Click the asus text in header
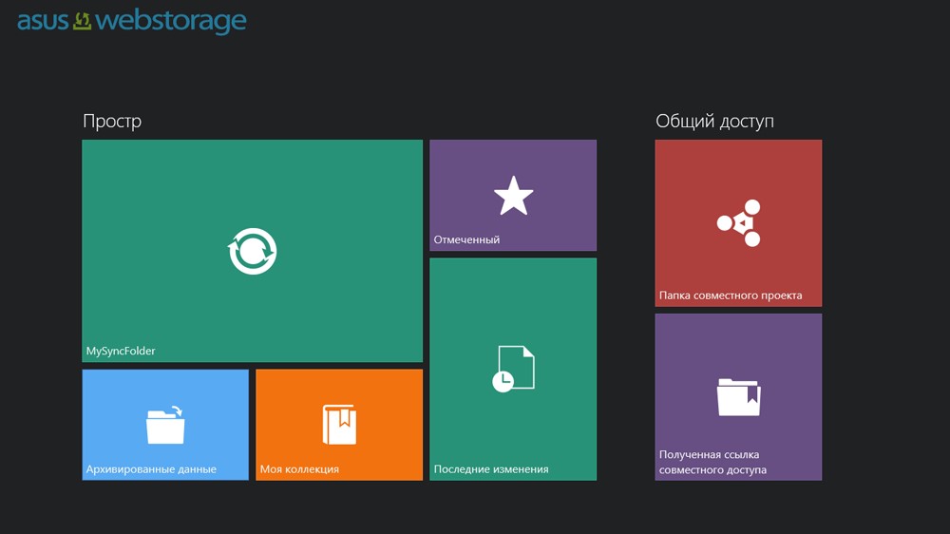Viewport: 950px width, 534px height. coord(43,22)
